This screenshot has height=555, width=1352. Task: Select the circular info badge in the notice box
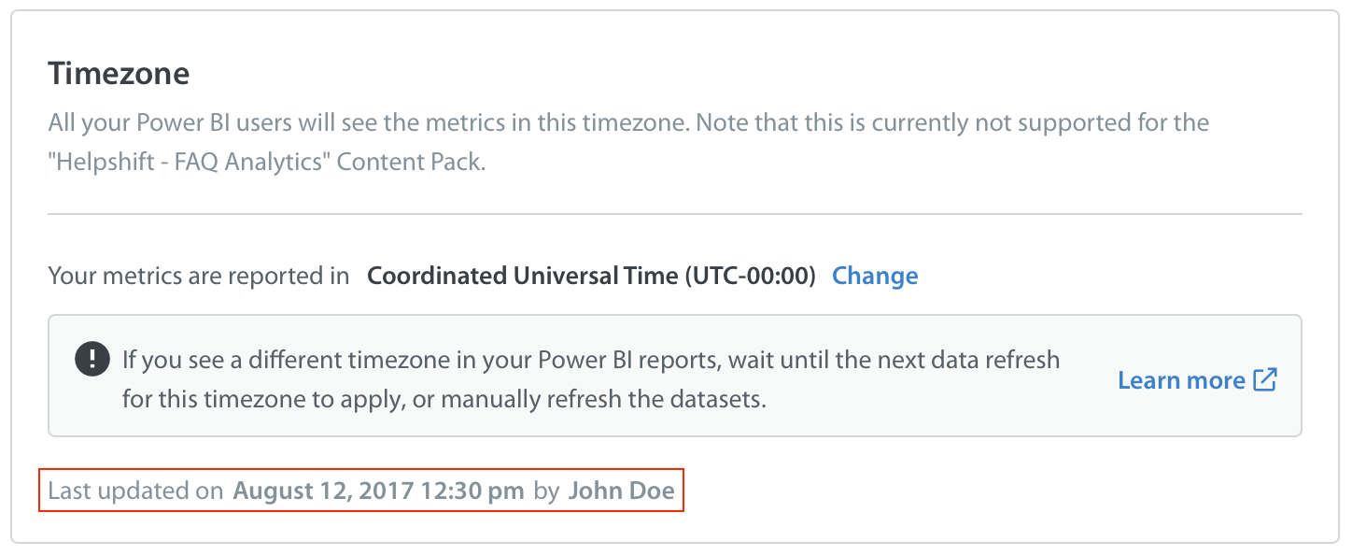(x=92, y=359)
